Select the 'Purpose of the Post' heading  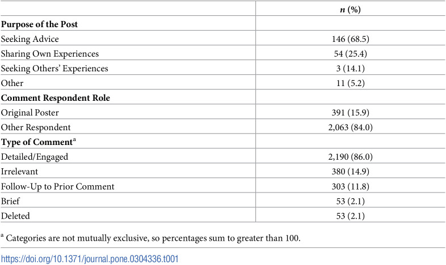[x=39, y=24]
